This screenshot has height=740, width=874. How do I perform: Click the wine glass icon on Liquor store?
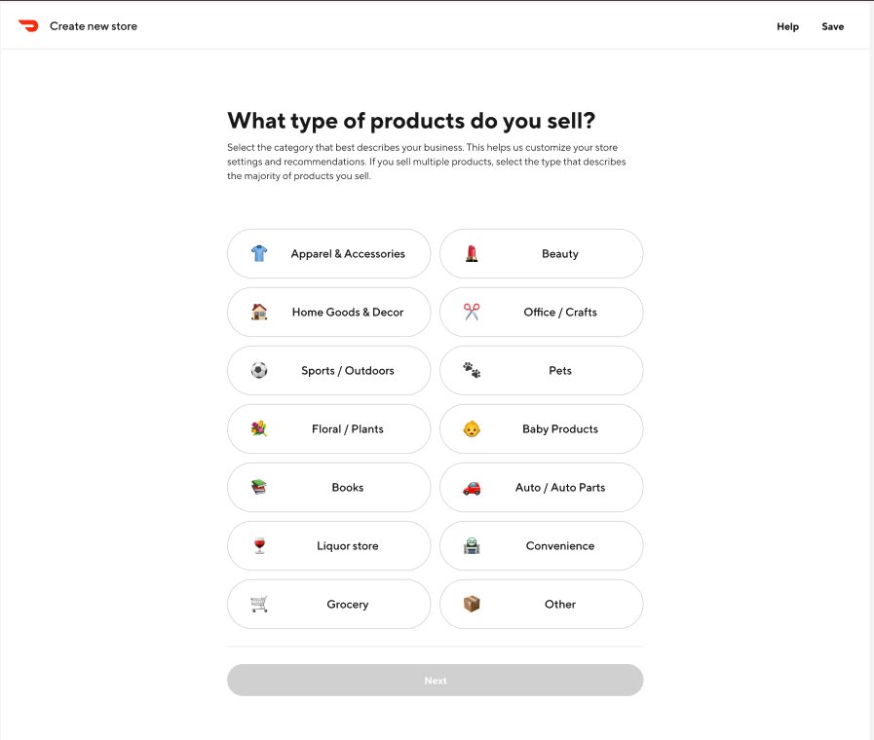coord(257,545)
